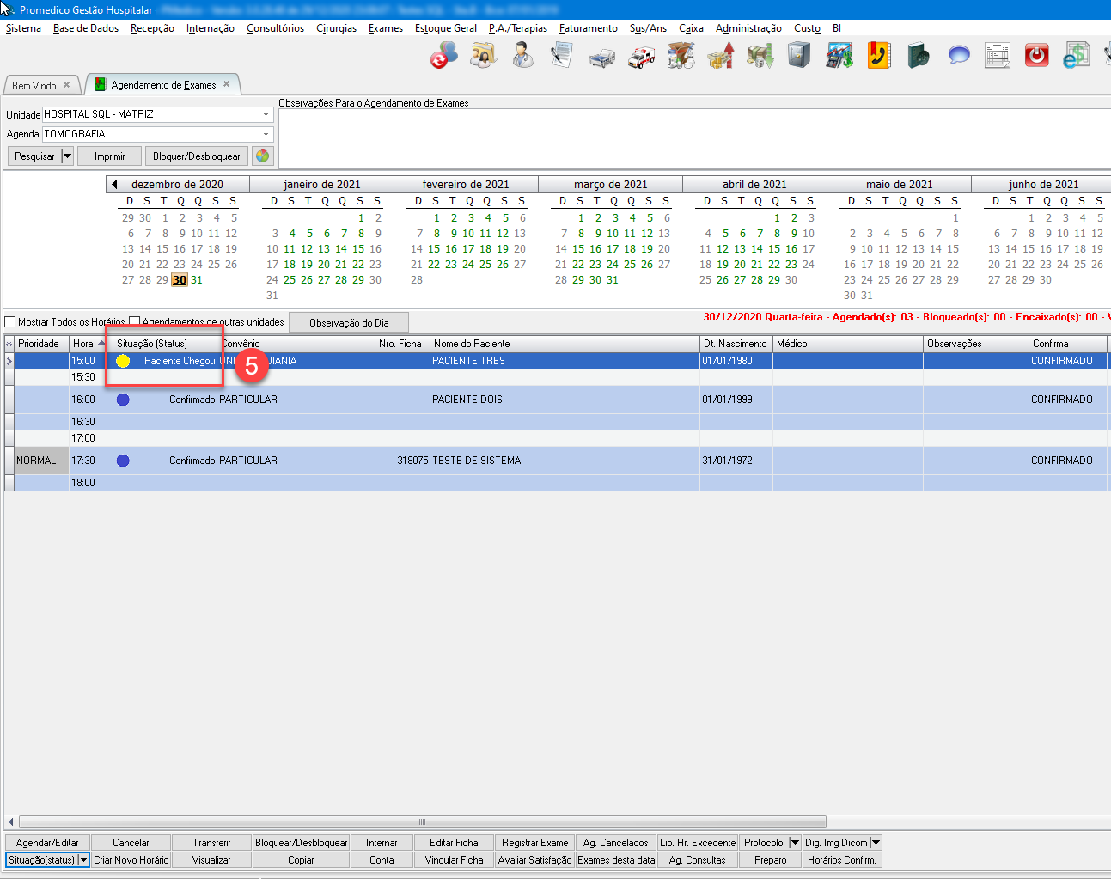Open the Situação(status) dropdown arrow
1111x879 pixels.
pyautogui.click(x=83, y=860)
